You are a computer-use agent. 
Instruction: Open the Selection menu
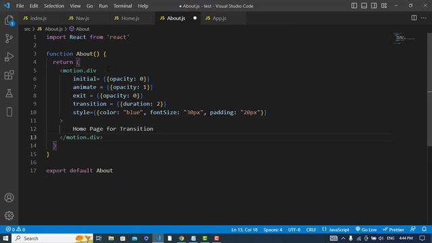(x=54, y=6)
